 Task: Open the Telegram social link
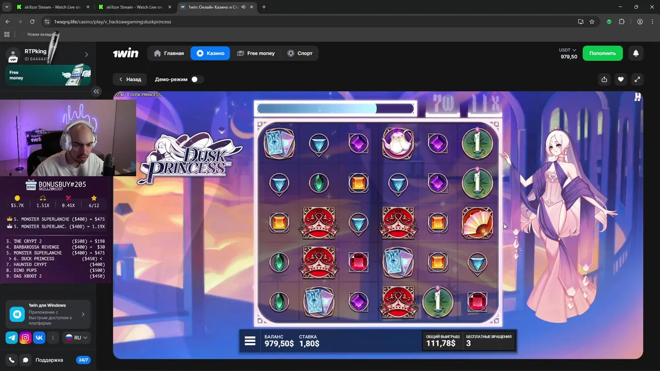(11, 338)
